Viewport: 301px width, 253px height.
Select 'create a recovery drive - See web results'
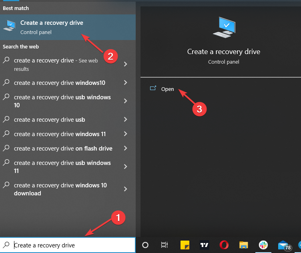tap(56, 64)
